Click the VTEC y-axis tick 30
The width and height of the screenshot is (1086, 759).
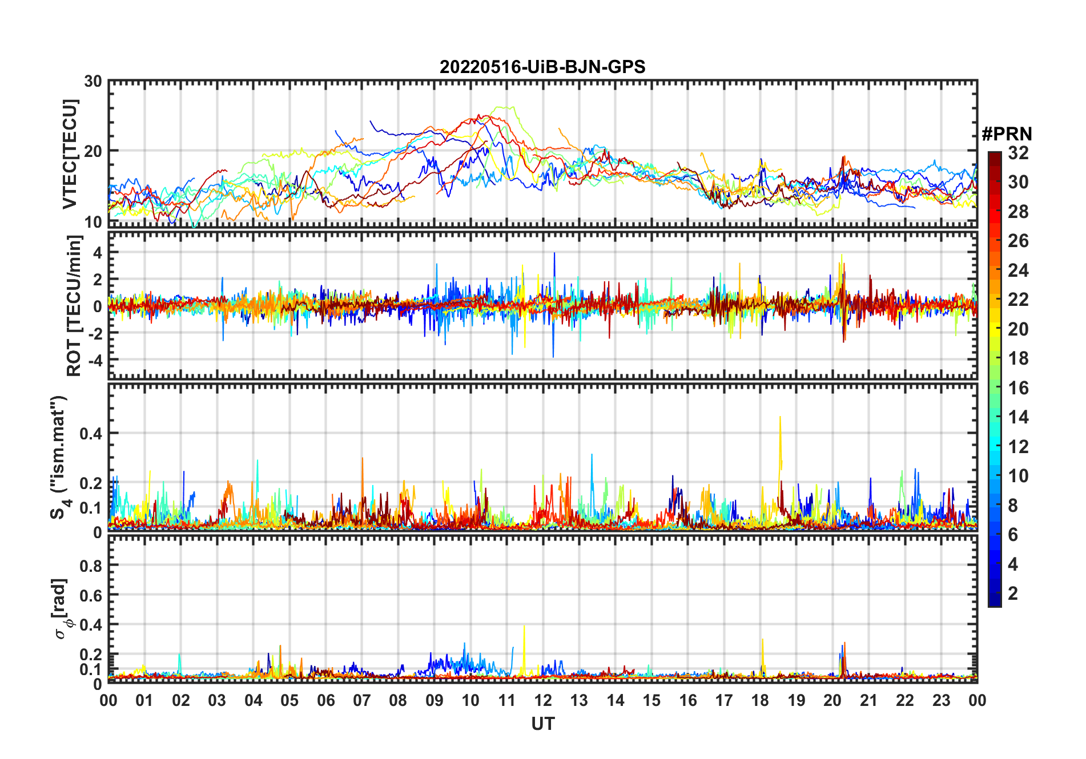pos(93,82)
